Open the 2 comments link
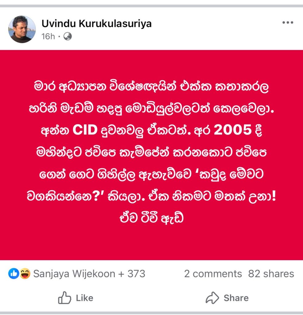Viewport: 303px width, 315px height. pos(213,273)
